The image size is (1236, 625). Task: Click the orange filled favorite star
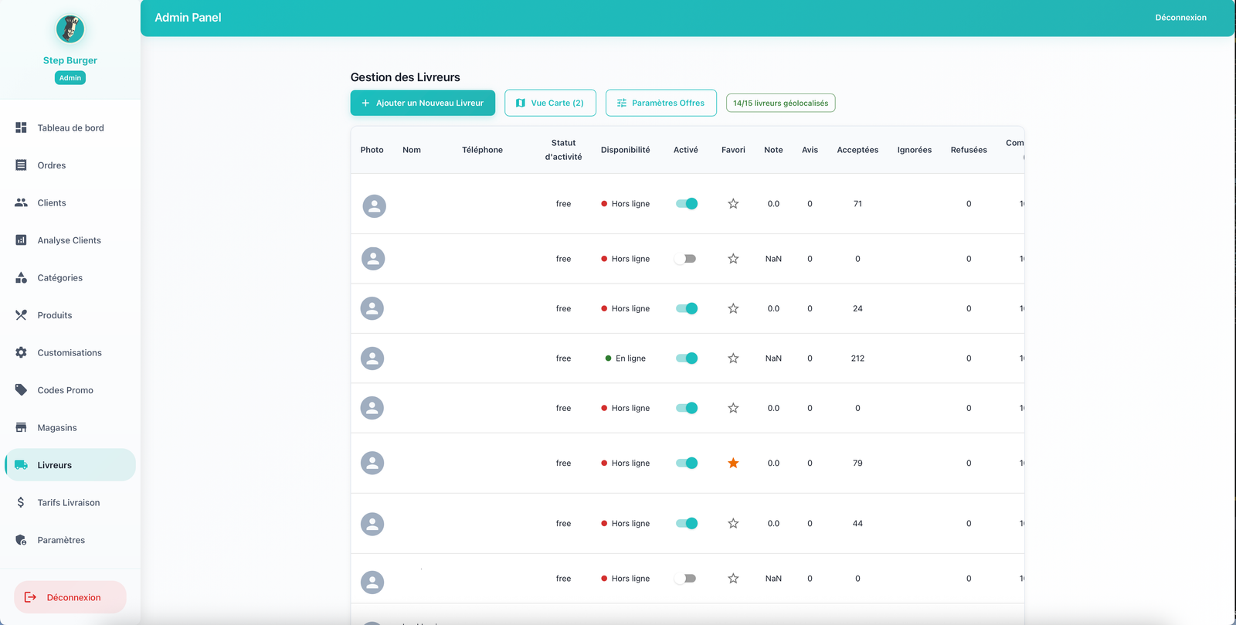coord(733,464)
